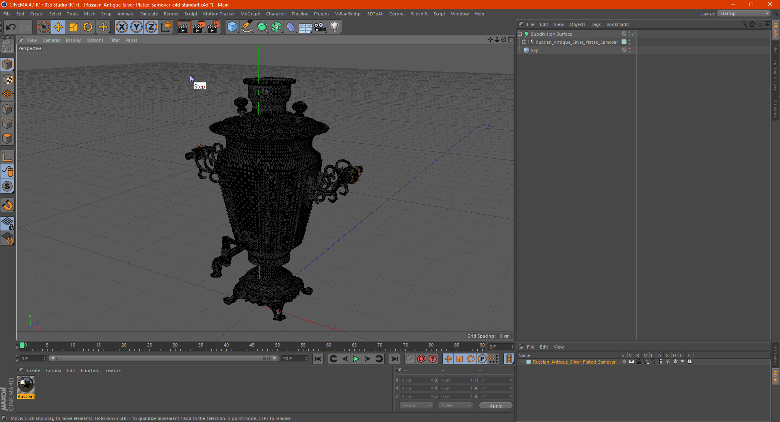780x422 pixels.
Task: Switch to Texture mode
Action: click(x=7, y=80)
